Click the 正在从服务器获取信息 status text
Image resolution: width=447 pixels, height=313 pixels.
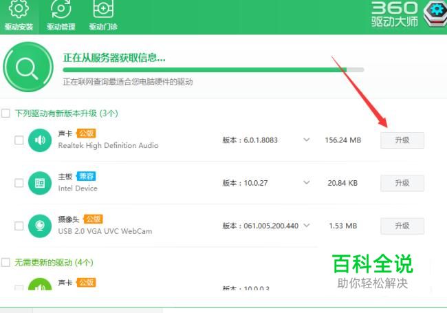114,58
